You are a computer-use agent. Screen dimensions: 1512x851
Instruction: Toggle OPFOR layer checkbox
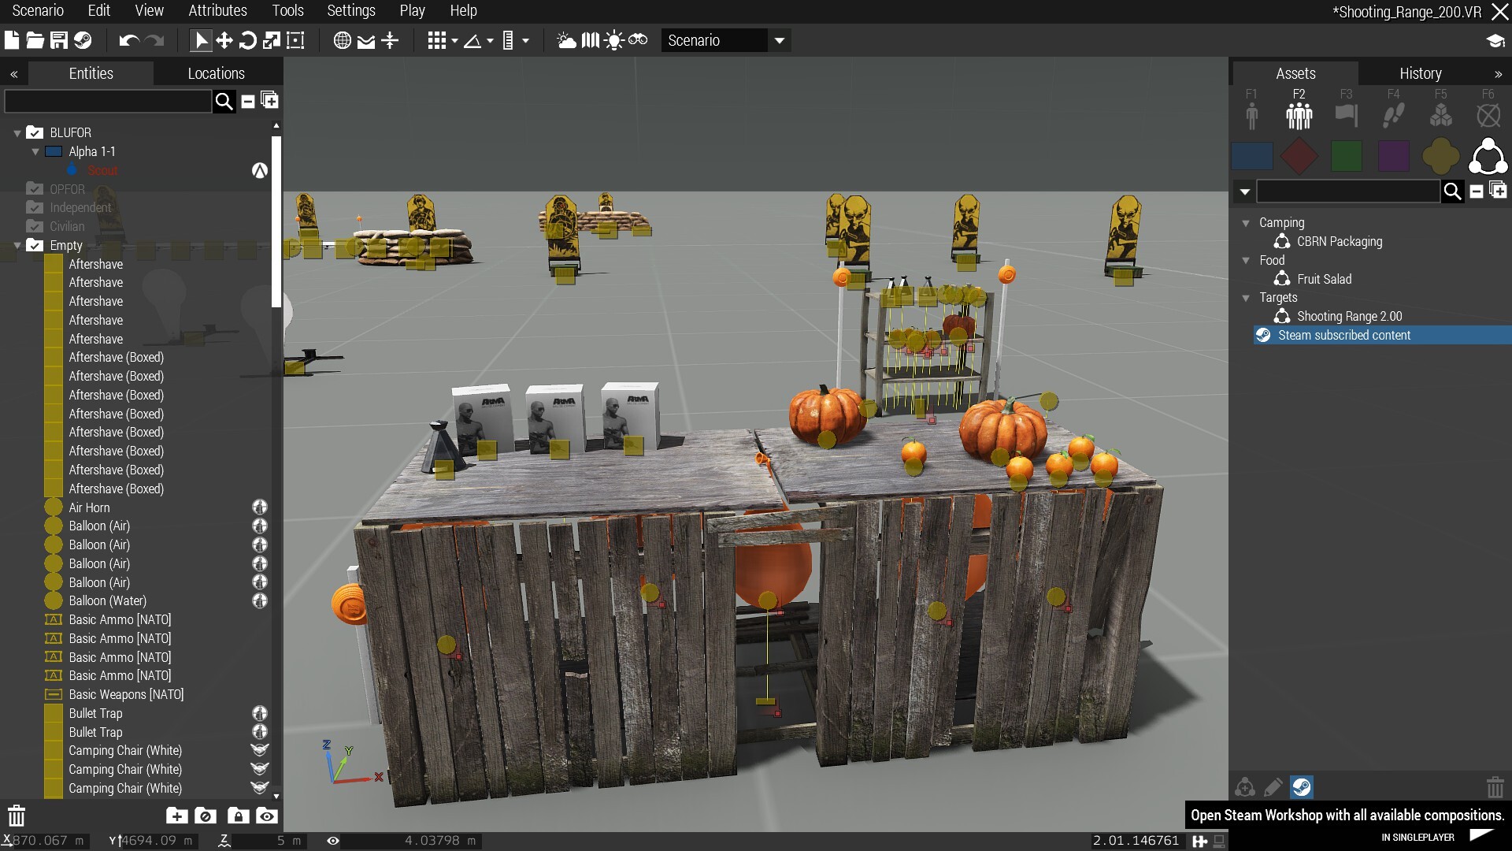35,189
